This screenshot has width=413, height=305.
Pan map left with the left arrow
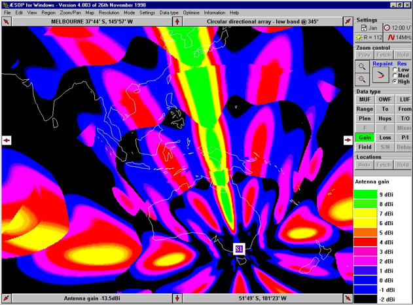tap(7, 140)
